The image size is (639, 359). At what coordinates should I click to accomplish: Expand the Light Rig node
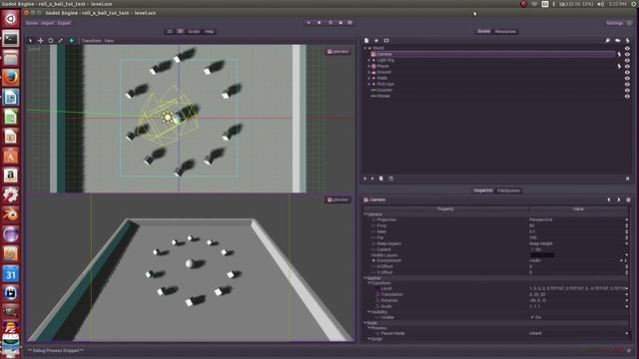click(369, 60)
